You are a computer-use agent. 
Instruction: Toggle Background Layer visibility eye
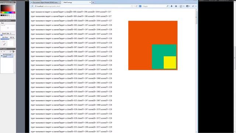1,56
